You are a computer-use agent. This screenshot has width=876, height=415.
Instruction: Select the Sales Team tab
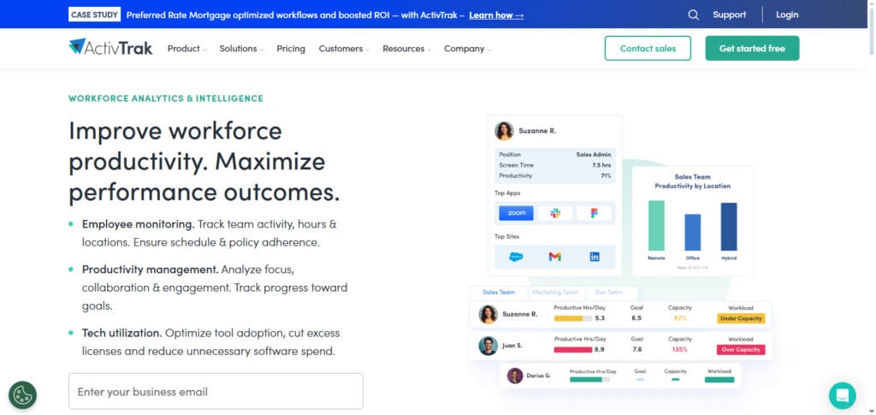pos(499,292)
